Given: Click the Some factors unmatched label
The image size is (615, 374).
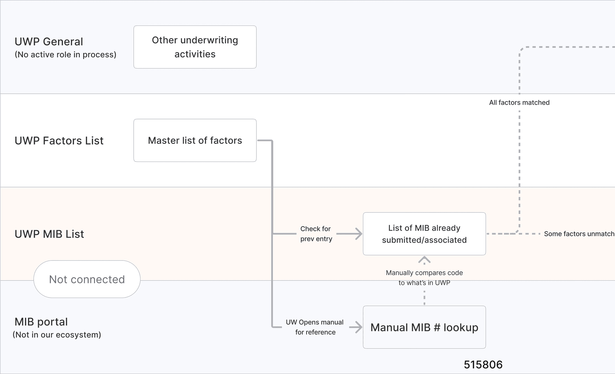Looking at the screenshot, I should pos(579,234).
